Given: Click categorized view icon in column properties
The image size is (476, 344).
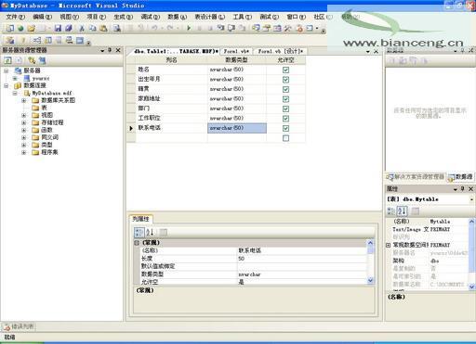Looking at the screenshot, I should coord(139,232).
